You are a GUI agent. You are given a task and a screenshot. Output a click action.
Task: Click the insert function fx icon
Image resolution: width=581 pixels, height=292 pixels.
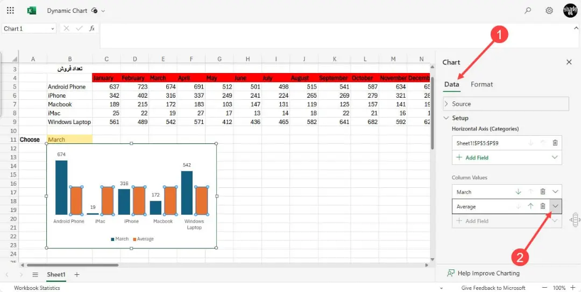[92, 28]
